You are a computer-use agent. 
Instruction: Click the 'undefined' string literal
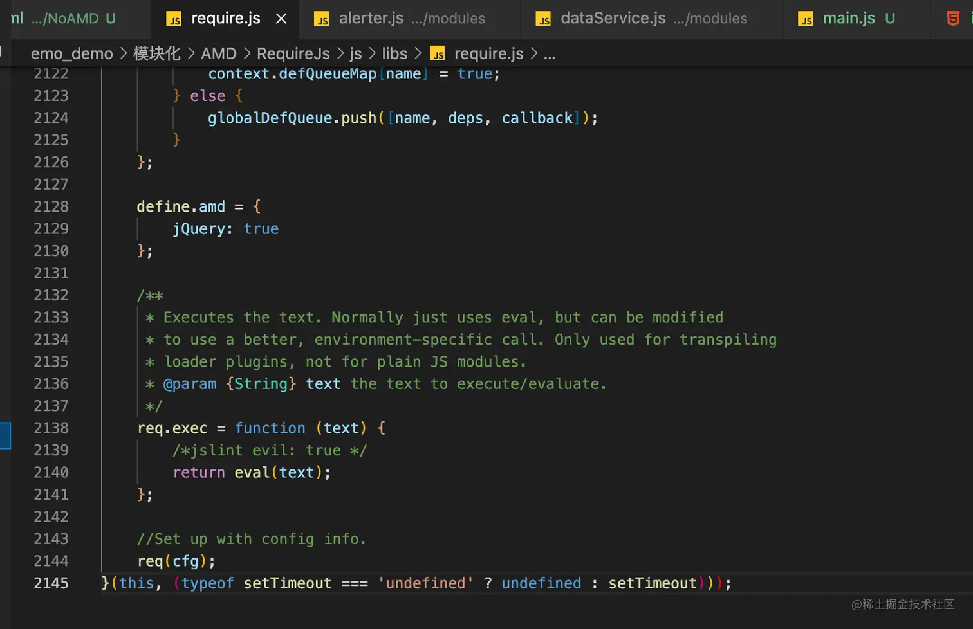pos(425,583)
